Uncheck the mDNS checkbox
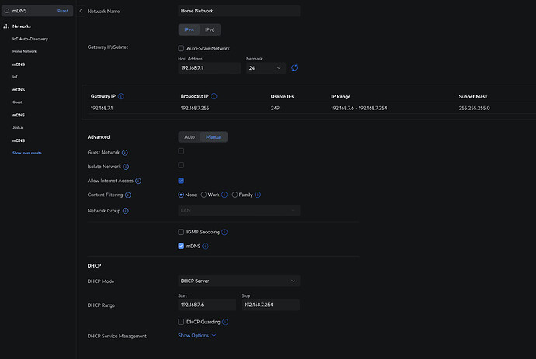This screenshot has height=359, width=536. coord(181,246)
